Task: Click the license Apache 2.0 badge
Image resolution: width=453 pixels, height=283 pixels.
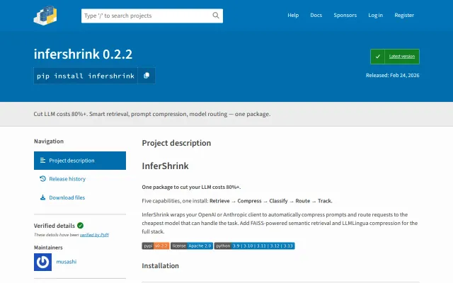Action: tap(192, 246)
